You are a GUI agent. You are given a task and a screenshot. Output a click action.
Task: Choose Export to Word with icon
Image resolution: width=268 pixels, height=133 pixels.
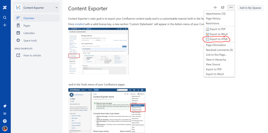[x=219, y=34]
